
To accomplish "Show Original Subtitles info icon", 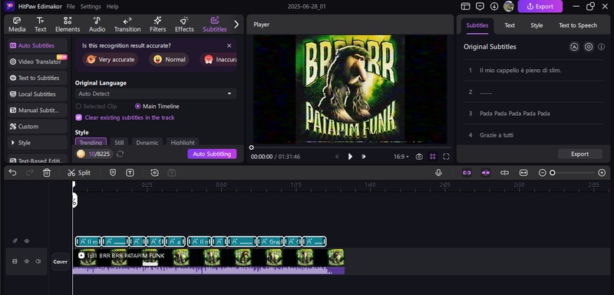I will [602, 47].
